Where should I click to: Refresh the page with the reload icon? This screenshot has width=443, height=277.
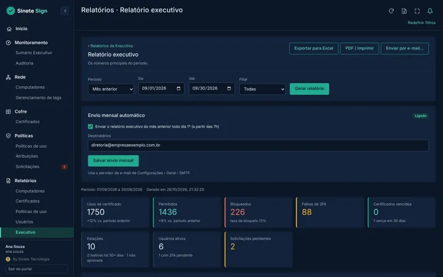pos(391,11)
